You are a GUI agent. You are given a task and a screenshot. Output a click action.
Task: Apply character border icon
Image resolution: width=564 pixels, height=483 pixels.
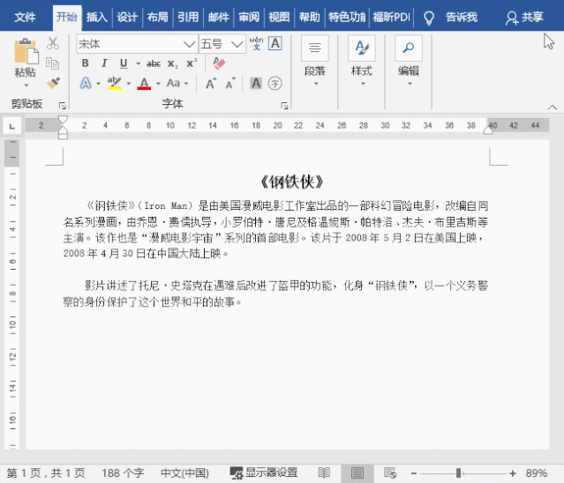(x=275, y=43)
